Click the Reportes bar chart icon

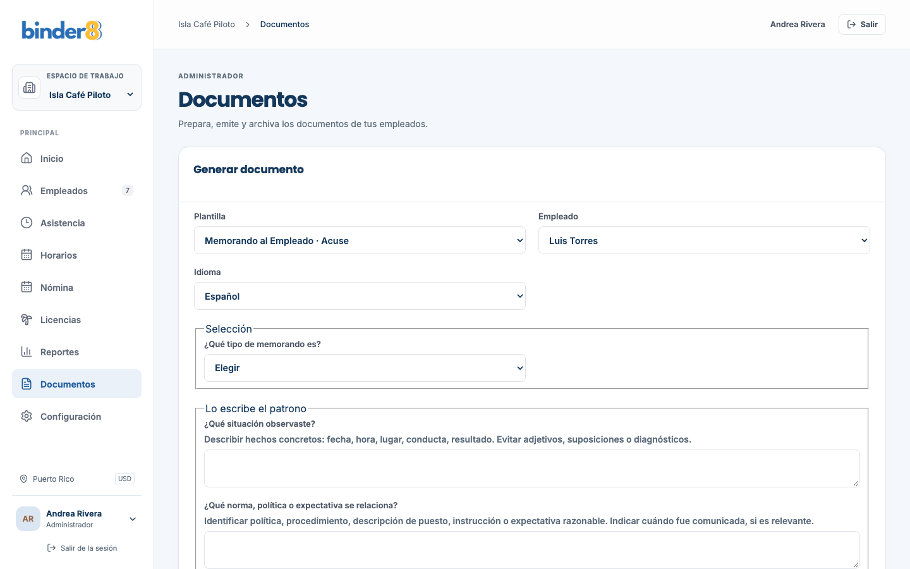(27, 352)
